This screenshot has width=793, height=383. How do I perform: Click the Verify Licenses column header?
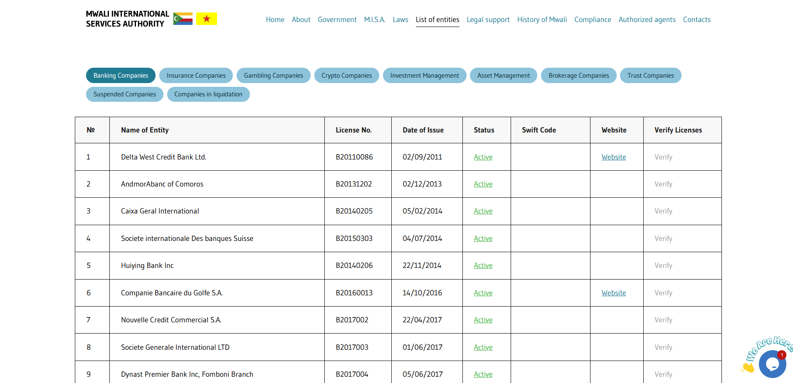pyautogui.click(x=678, y=130)
